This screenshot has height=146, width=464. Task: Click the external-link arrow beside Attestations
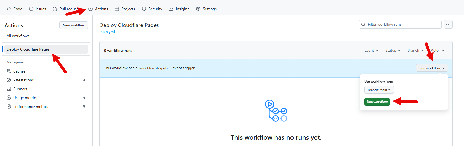click(84, 80)
